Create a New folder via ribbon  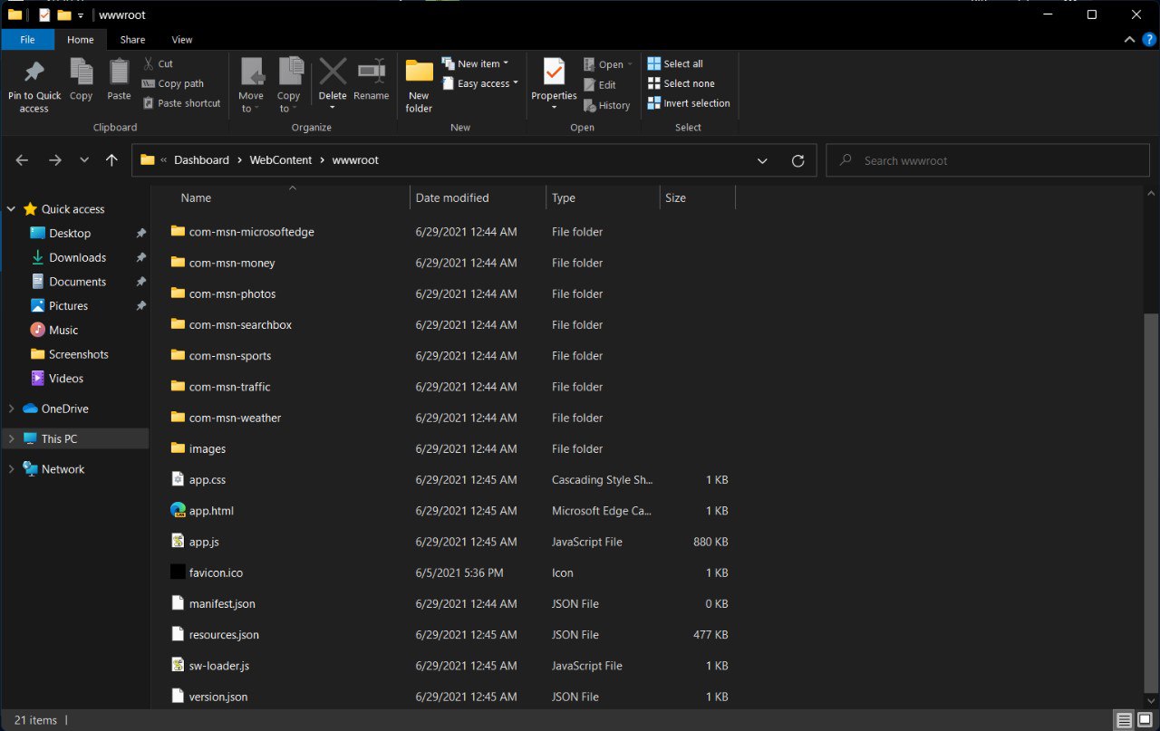click(419, 86)
